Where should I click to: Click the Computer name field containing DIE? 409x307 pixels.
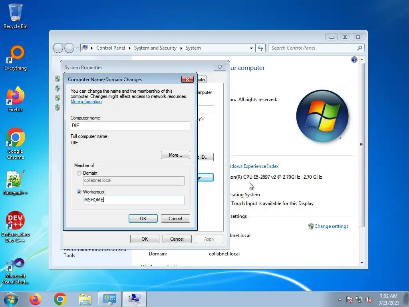(x=130, y=126)
